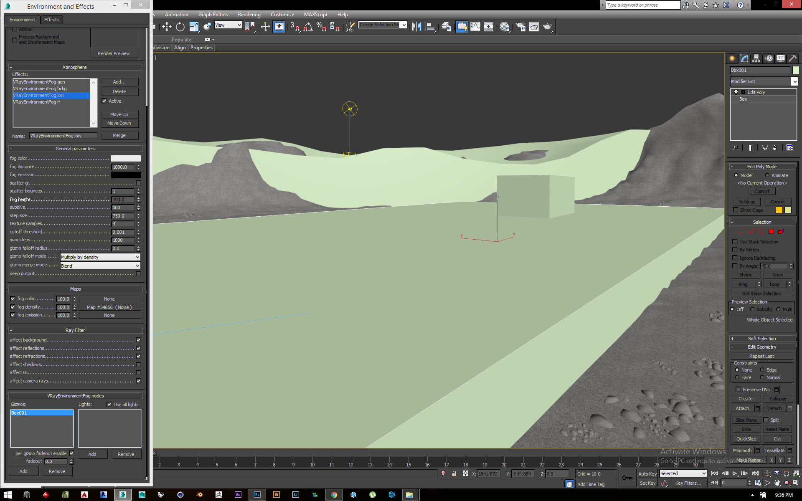The height and width of the screenshot is (501, 802).
Task: Activate the Select and Rotate tool
Action: tap(180, 27)
